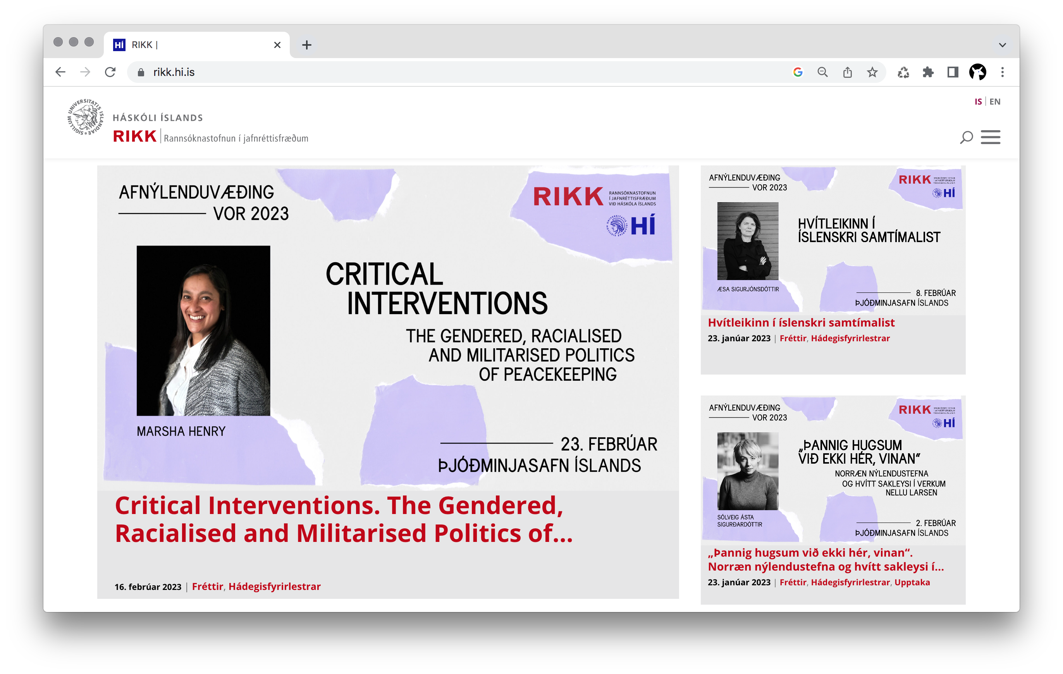
Task: Click the Critical Interventions banner image
Action: (x=388, y=328)
